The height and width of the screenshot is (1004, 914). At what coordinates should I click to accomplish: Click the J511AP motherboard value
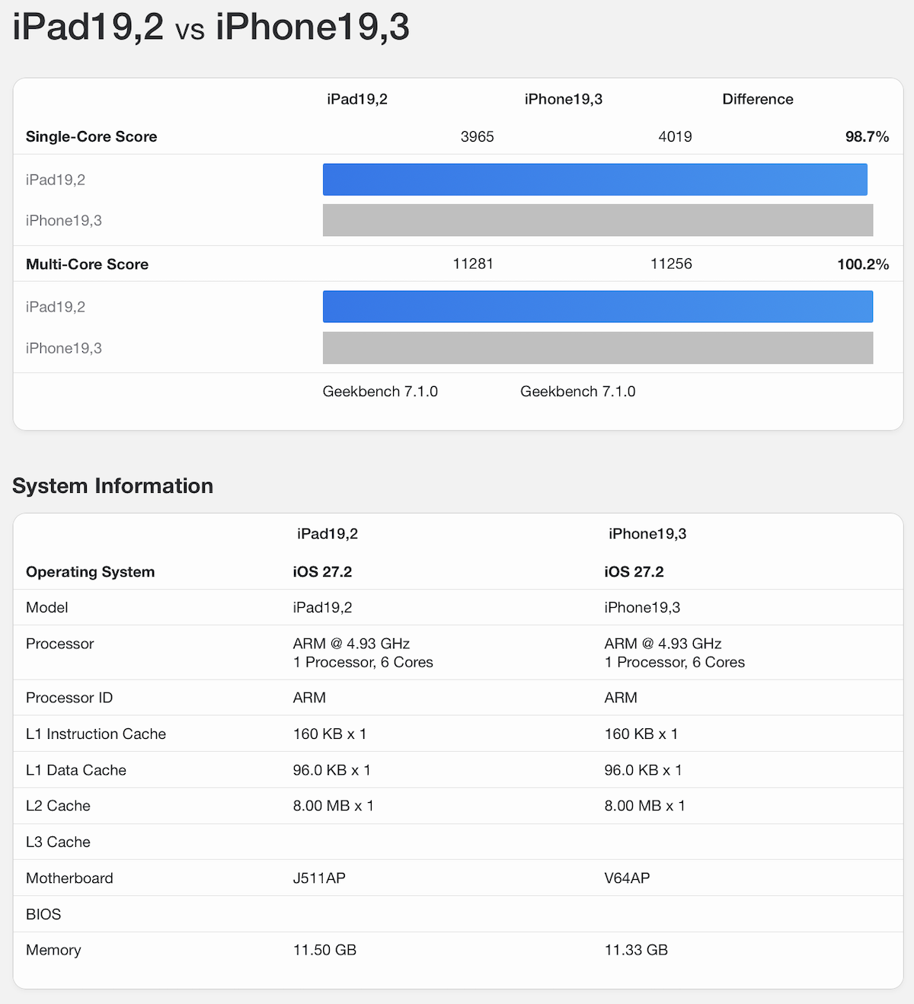coord(319,878)
